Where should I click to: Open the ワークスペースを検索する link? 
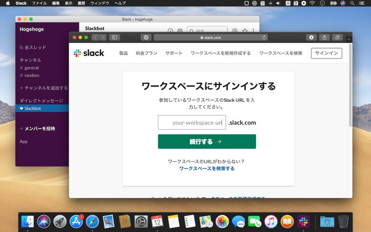(207, 168)
